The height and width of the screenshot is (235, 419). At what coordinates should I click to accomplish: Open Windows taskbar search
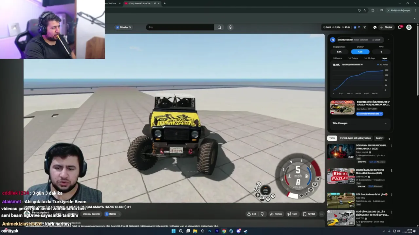click(x=181, y=231)
